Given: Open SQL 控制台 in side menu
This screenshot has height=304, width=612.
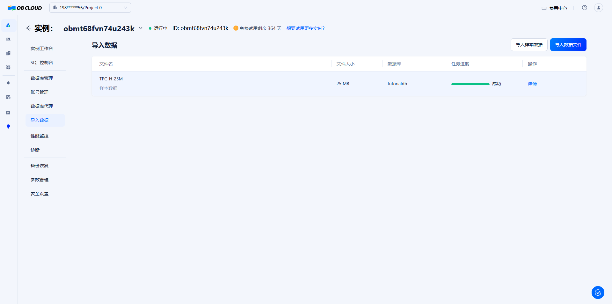Looking at the screenshot, I should (x=42, y=63).
